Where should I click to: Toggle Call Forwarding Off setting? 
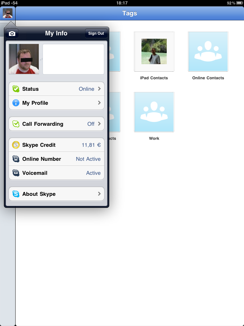[91, 124]
